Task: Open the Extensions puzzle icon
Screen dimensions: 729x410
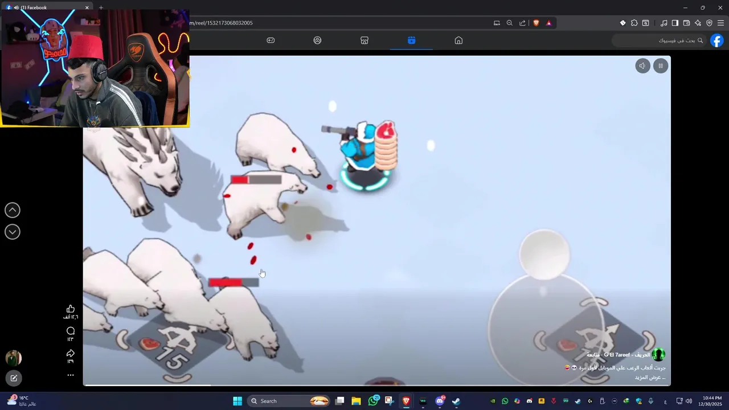Action: click(634, 23)
